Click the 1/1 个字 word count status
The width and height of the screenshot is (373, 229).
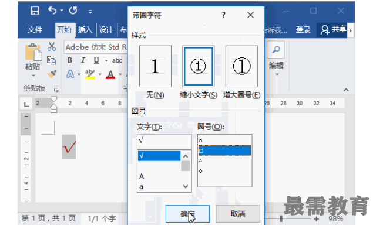pos(102,218)
